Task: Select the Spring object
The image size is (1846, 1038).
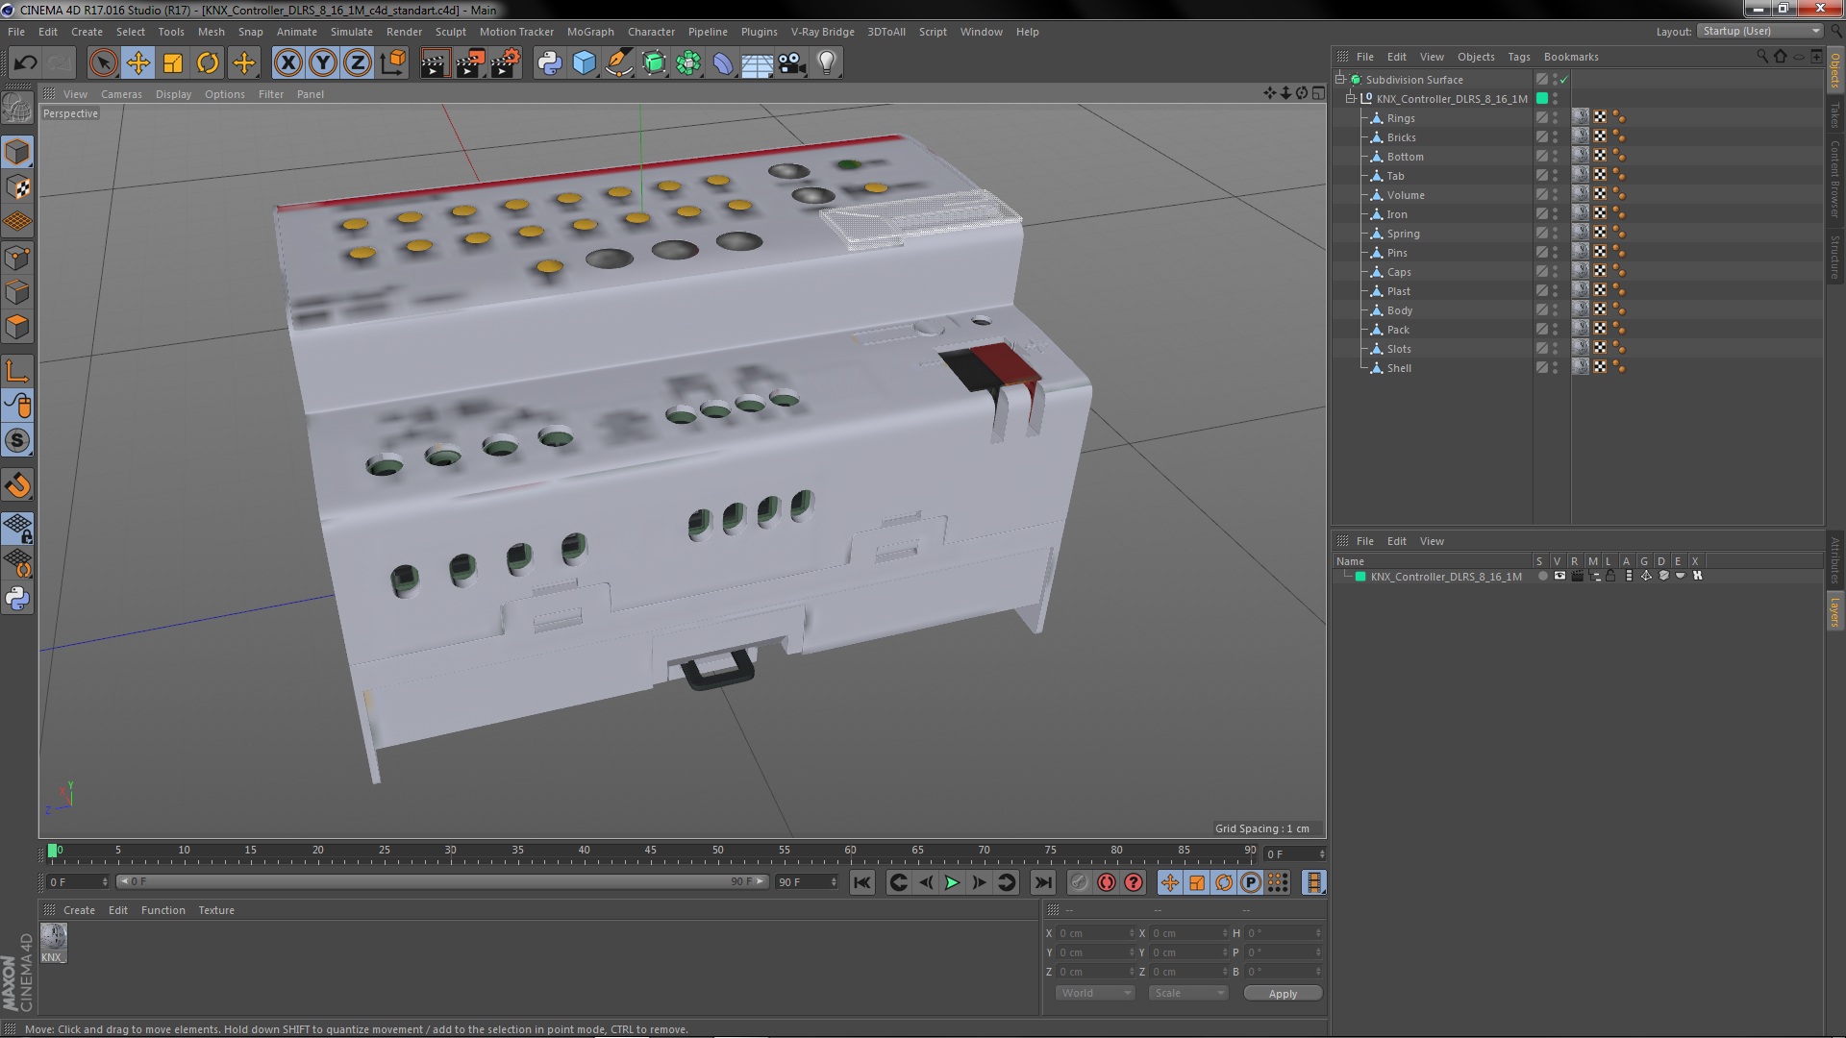Action: (1403, 234)
